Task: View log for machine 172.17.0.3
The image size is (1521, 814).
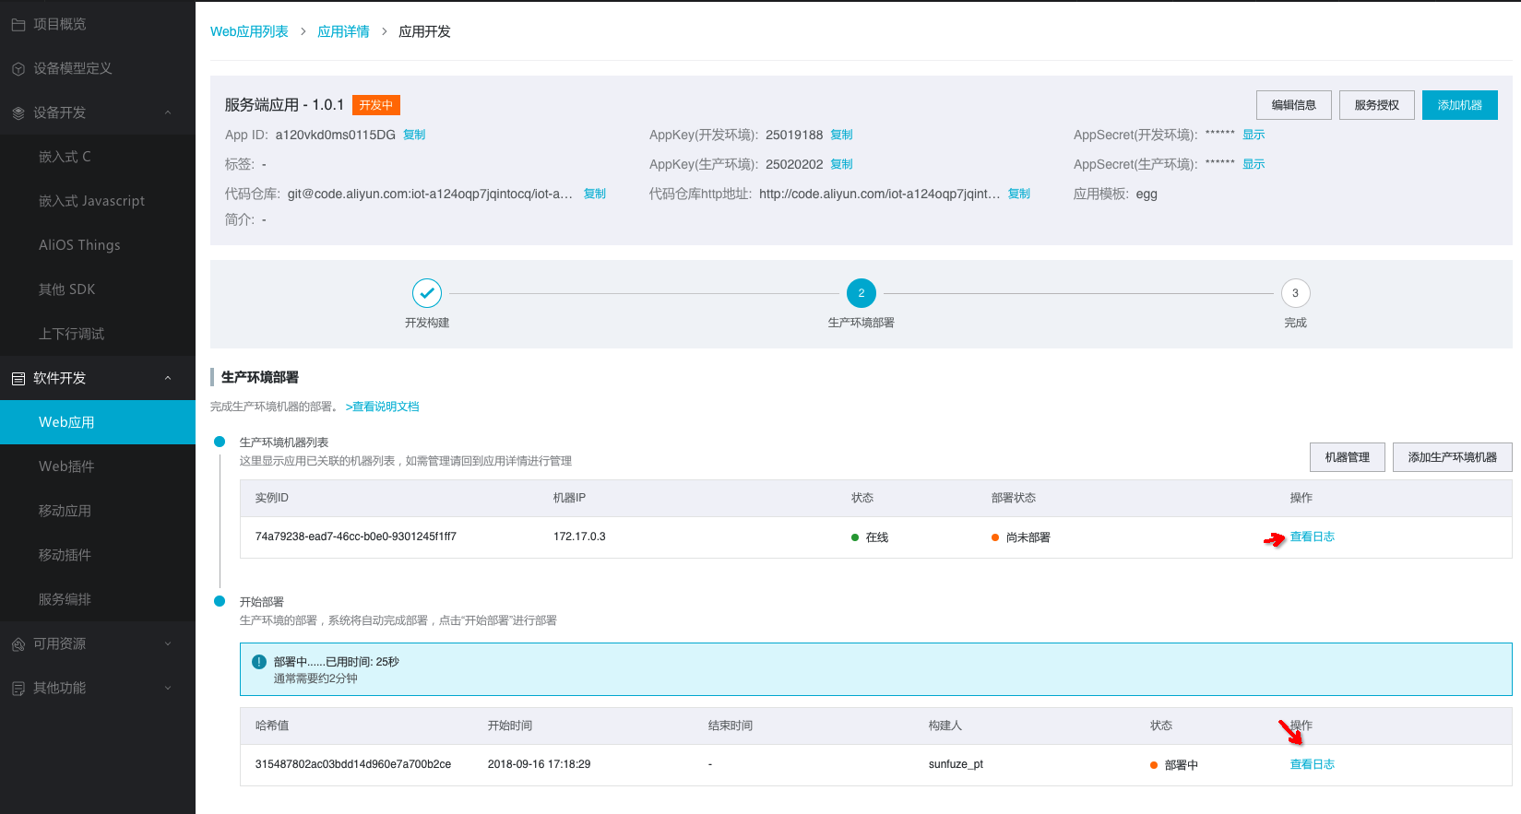Action: coord(1312,537)
